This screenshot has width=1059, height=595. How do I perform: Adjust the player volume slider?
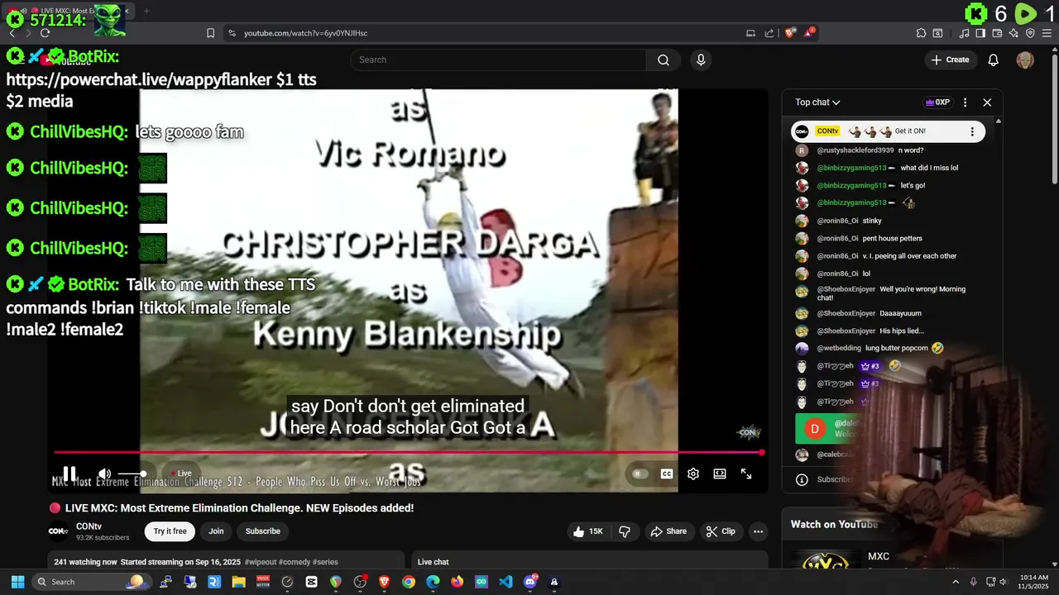coord(132,474)
